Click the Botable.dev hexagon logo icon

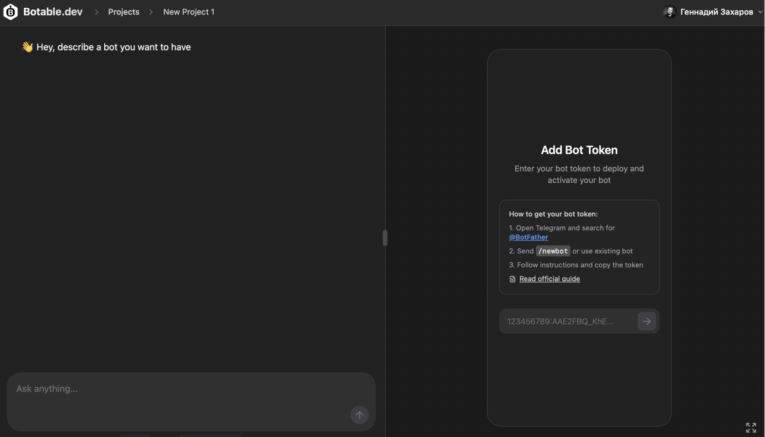10,12
